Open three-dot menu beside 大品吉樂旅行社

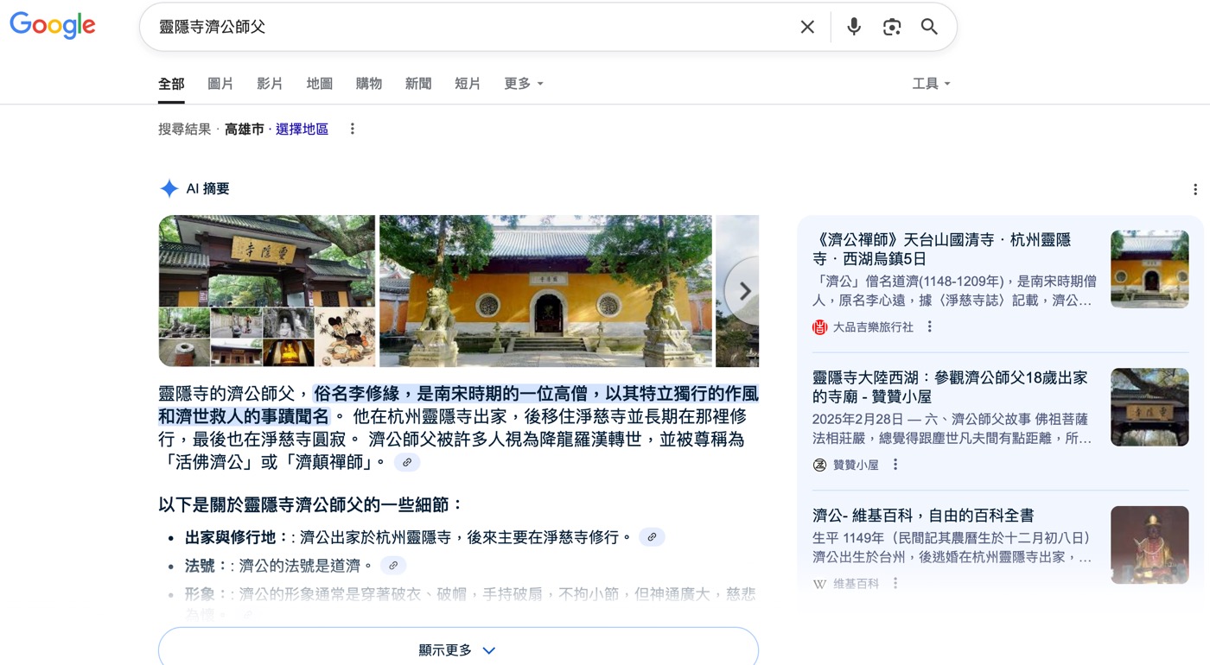tap(930, 326)
